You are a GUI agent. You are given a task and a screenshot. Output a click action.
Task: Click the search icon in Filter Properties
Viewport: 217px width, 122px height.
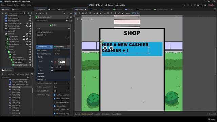(x=67, y=21)
